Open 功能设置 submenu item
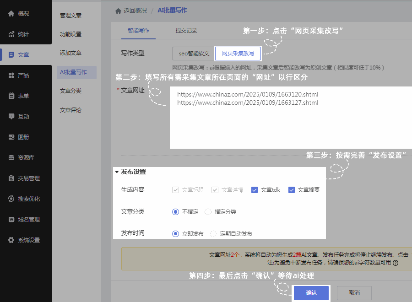The height and width of the screenshot is (302, 412). (x=70, y=34)
